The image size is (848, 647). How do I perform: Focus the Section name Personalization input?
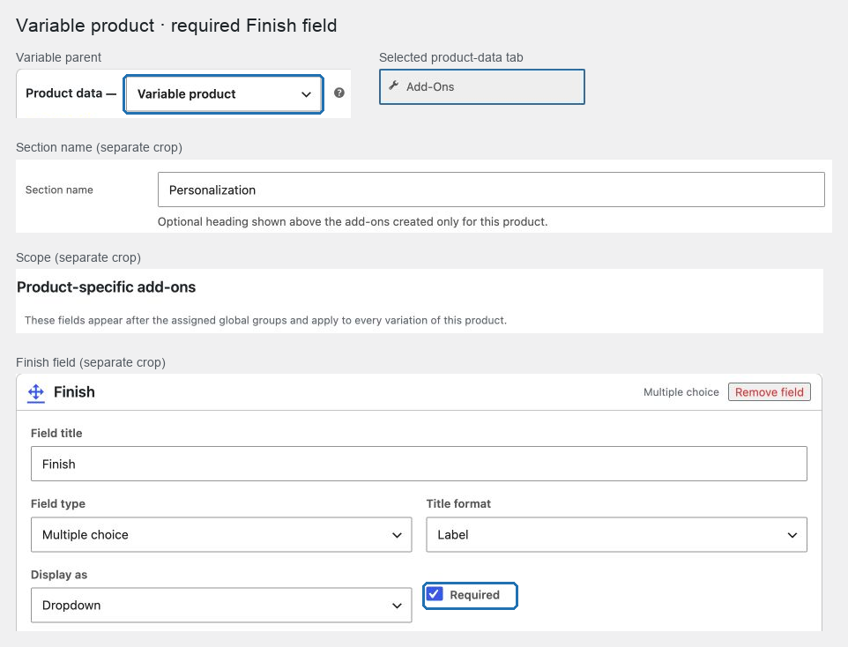pos(491,190)
